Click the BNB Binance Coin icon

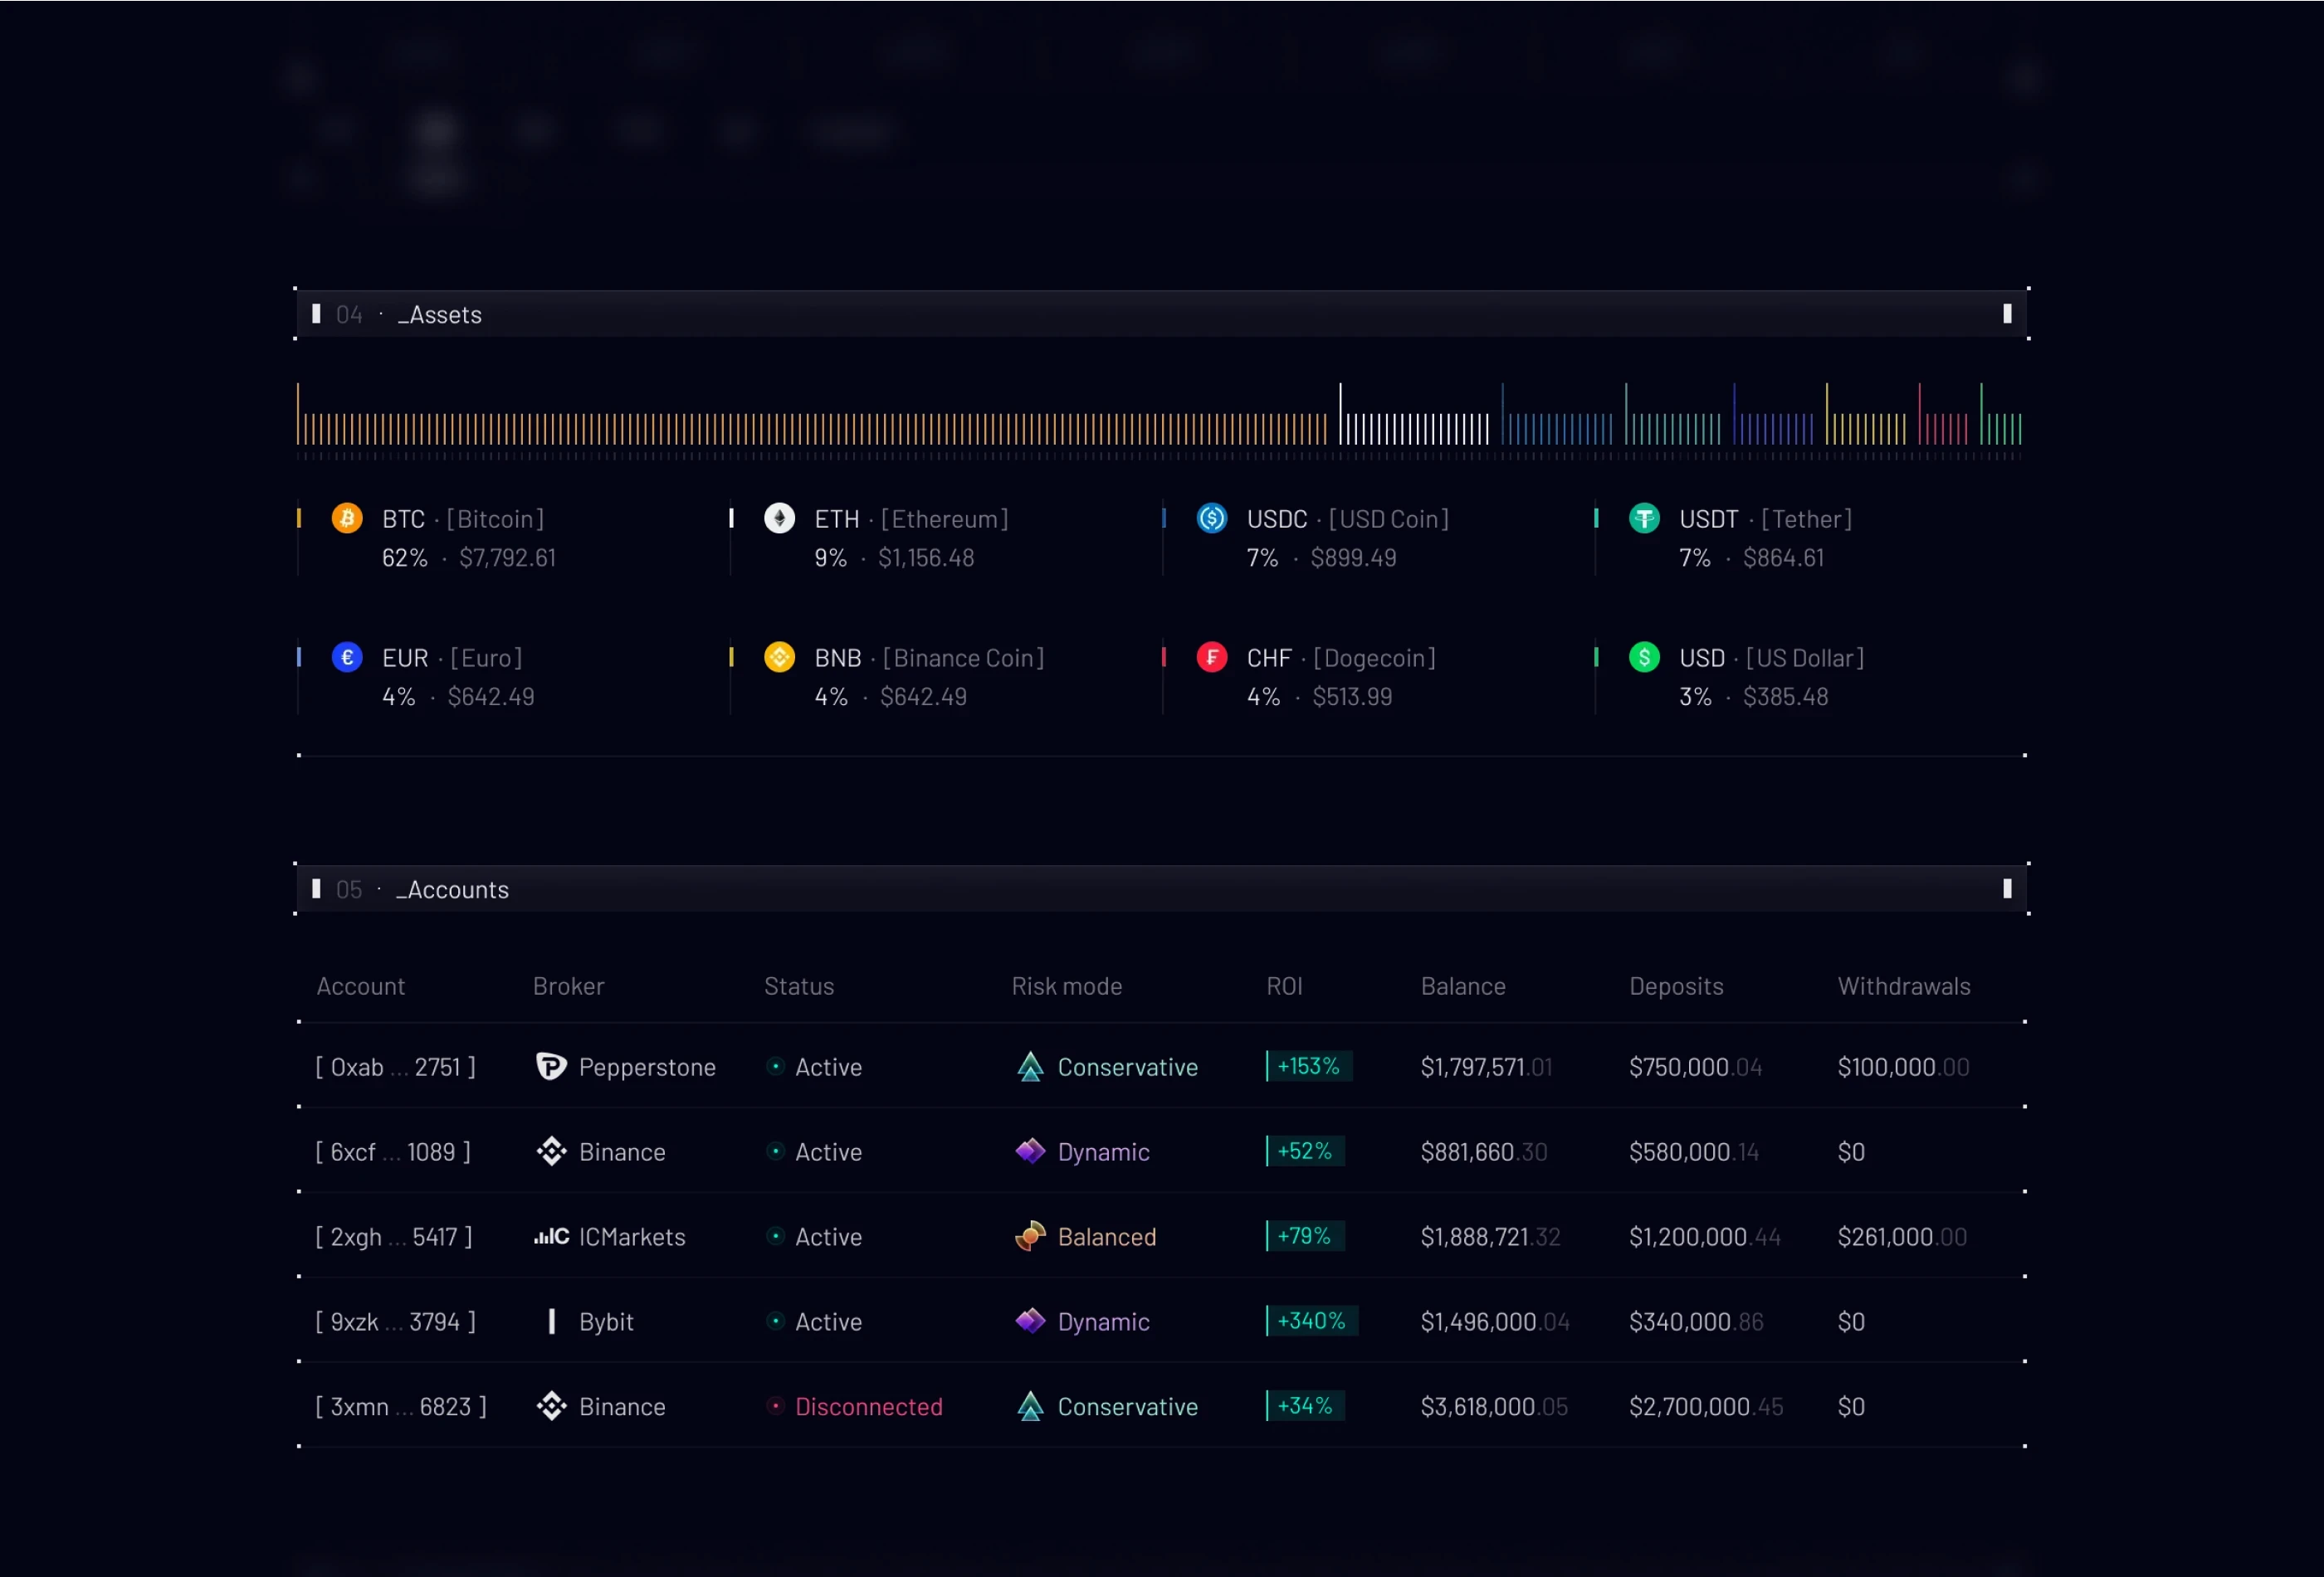(779, 656)
